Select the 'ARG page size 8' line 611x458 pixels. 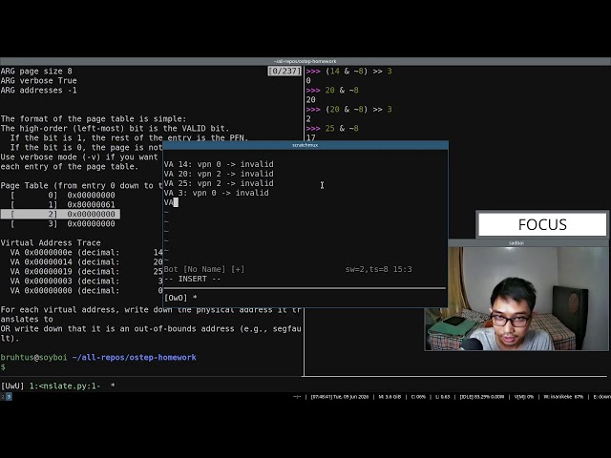tap(36, 71)
